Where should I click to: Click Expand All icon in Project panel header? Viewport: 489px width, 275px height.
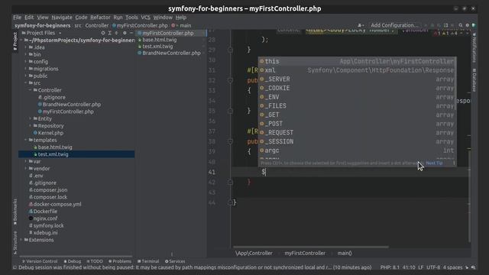click(109, 33)
